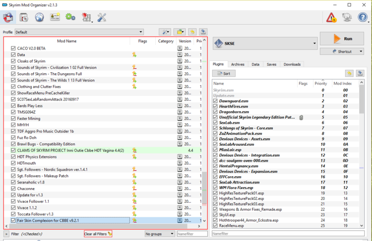Expand the filter panel arrow beside Filter
Image resolution: width=372 pixels, height=241 pixels.
6,234
